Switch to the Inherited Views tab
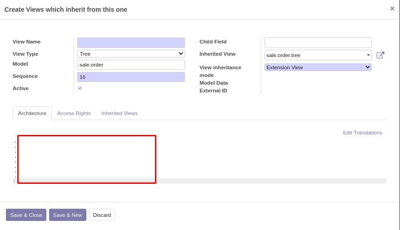 pyautogui.click(x=120, y=113)
